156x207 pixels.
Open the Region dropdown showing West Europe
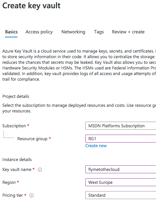120,182
